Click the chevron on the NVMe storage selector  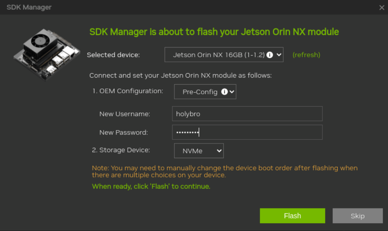click(x=218, y=150)
